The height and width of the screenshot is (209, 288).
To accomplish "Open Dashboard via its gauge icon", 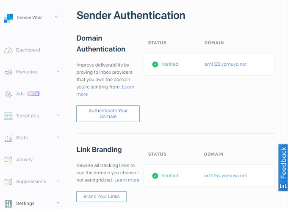I will (x=8, y=50).
